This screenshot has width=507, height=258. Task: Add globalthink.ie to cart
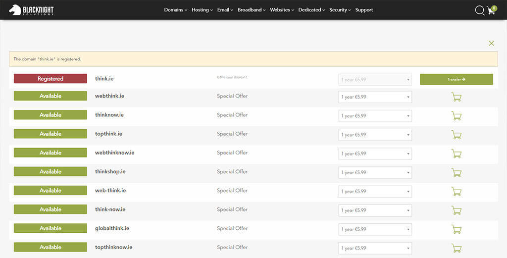[x=456, y=229]
